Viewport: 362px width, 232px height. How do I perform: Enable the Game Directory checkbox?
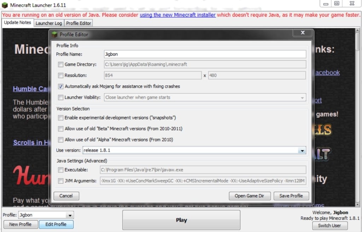coord(60,64)
